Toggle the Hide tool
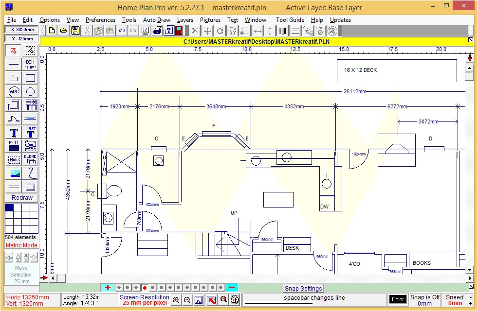The height and width of the screenshot is (311, 478). pos(13,159)
